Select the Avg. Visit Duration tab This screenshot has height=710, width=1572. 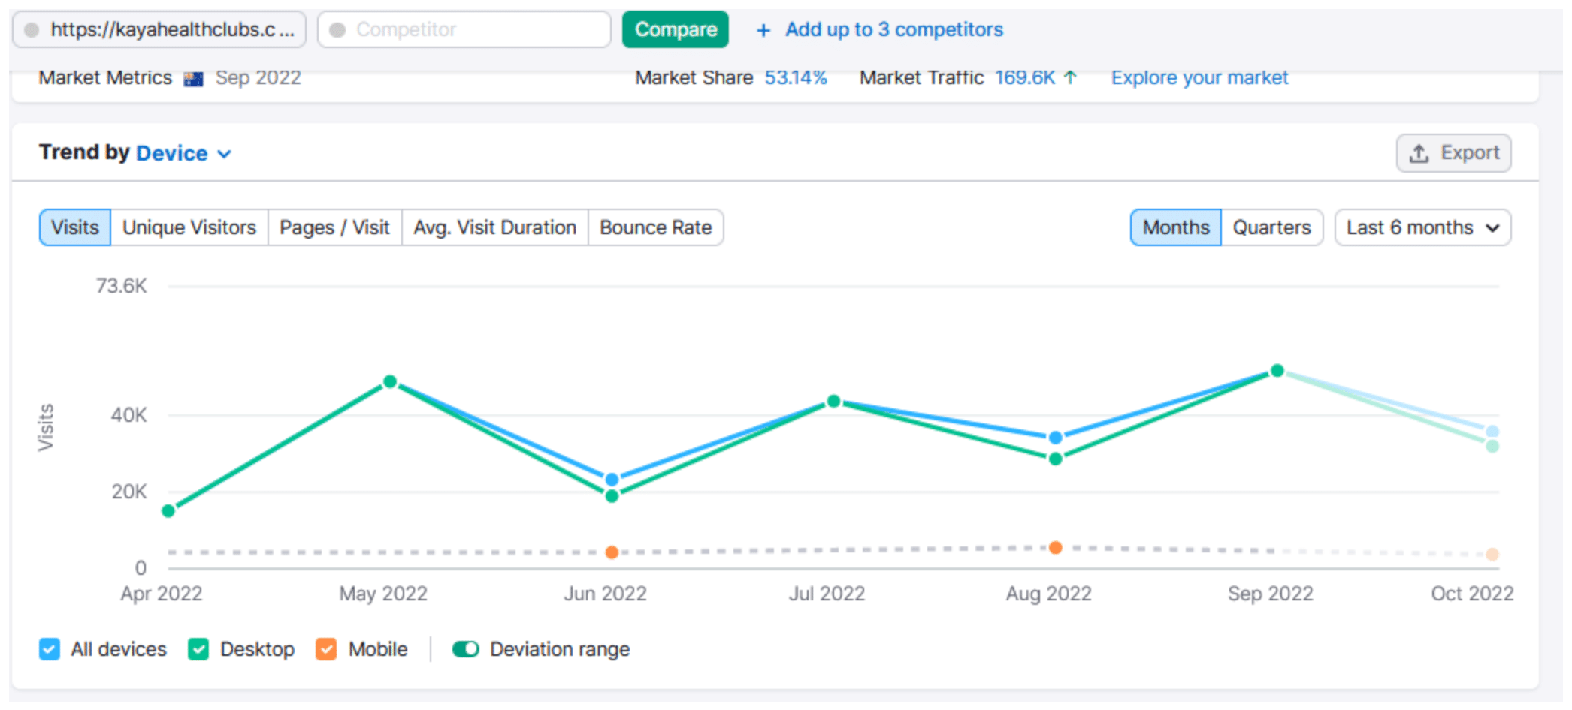point(494,227)
